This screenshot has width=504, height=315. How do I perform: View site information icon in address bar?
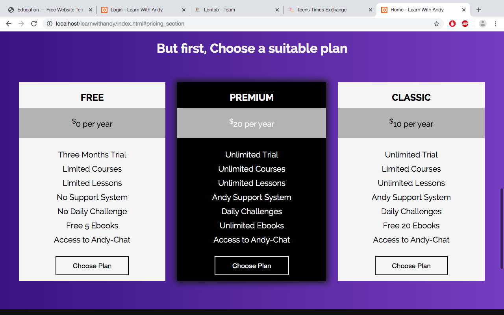tap(50, 24)
